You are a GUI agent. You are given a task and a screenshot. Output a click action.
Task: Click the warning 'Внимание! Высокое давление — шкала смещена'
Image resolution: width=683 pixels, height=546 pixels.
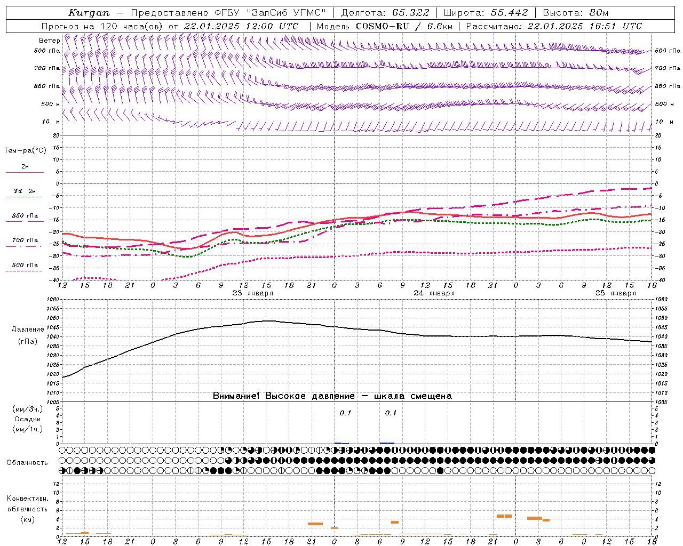(x=332, y=396)
